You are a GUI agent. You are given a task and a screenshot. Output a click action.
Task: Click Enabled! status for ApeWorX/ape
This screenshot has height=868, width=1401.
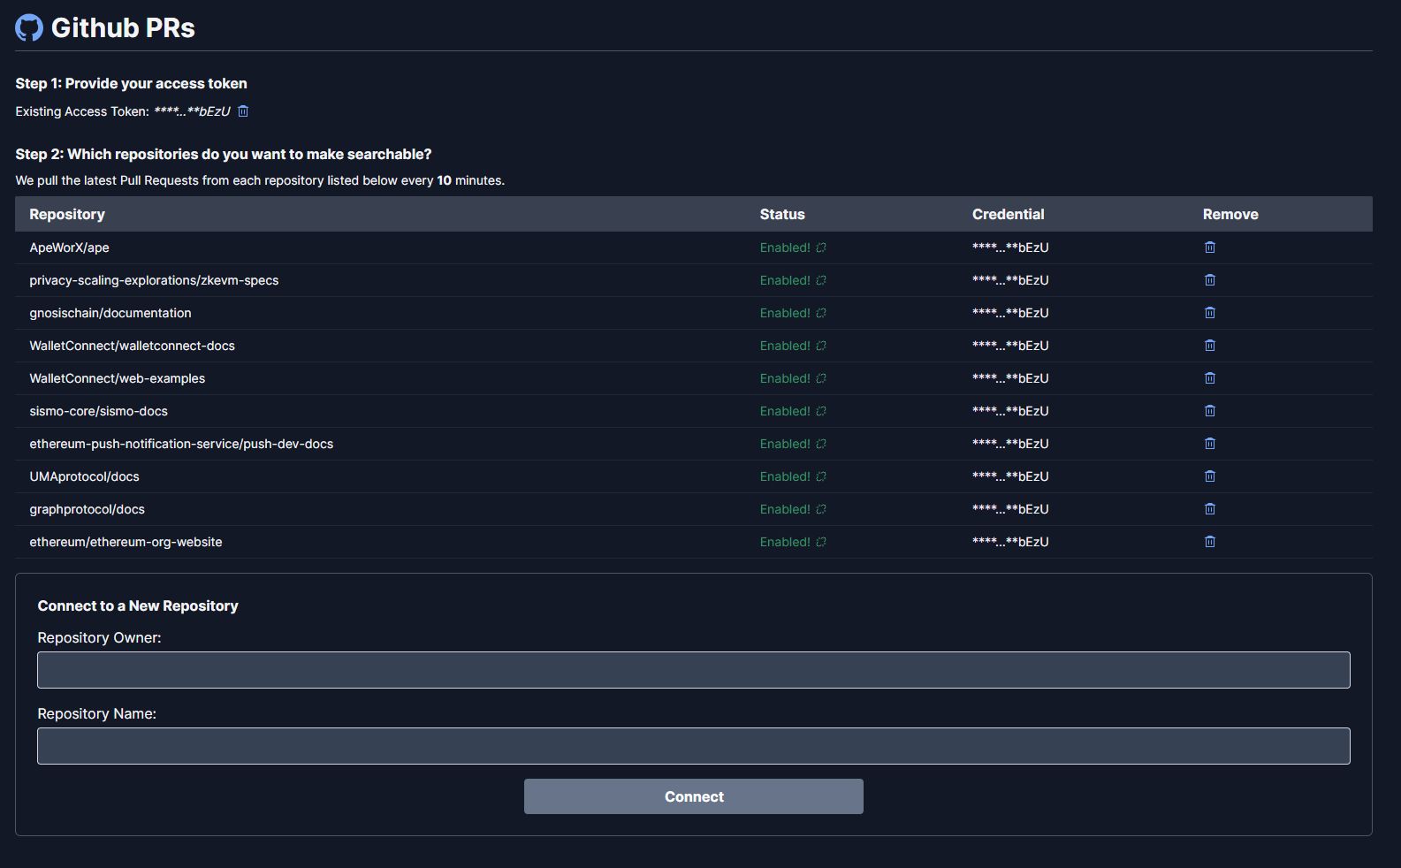(x=785, y=247)
